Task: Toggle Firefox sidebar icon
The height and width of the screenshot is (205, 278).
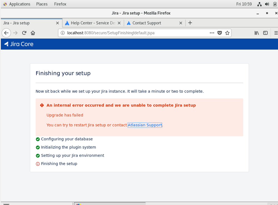Action: click(265, 33)
